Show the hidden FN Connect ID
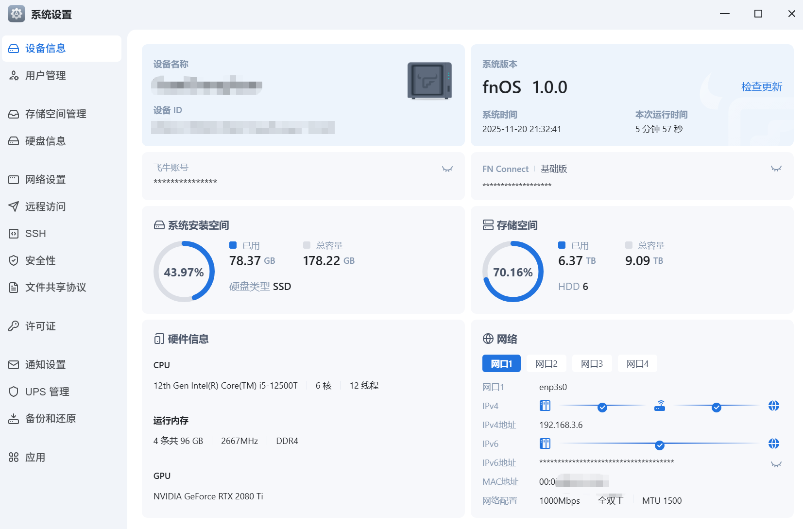Viewport: 803px width, 529px height. click(x=776, y=169)
